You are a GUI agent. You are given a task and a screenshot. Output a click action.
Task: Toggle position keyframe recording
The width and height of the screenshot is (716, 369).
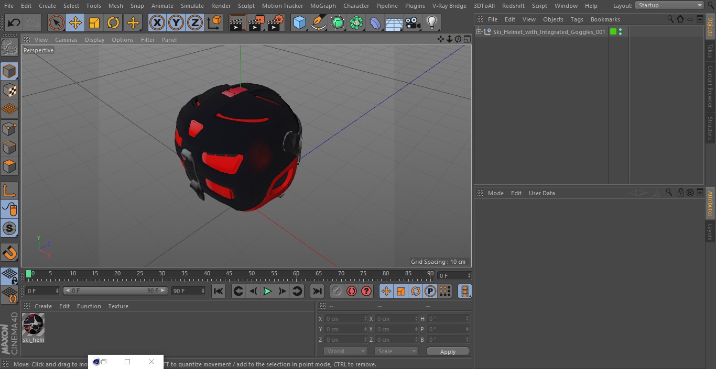(386, 291)
